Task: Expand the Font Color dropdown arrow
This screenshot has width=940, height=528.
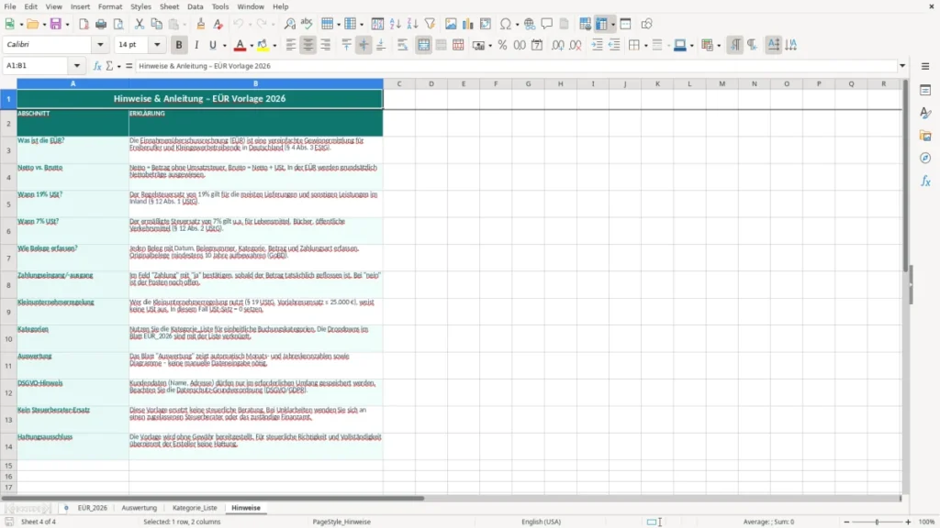Action: pyautogui.click(x=252, y=46)
